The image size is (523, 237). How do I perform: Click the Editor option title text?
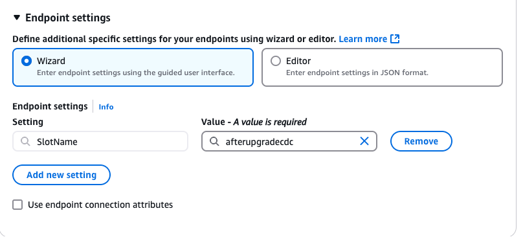298,61
